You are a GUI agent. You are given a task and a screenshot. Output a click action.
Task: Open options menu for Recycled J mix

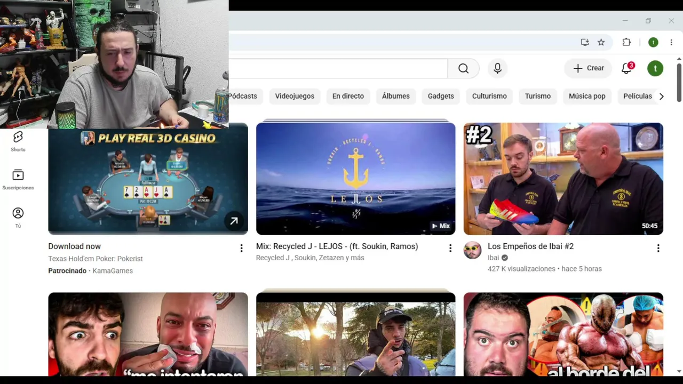[x=450, y=248]
